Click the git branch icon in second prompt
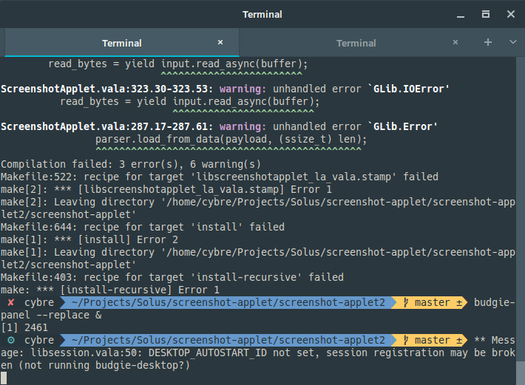This screenshot has height=385, width=525. click(406, 340)
